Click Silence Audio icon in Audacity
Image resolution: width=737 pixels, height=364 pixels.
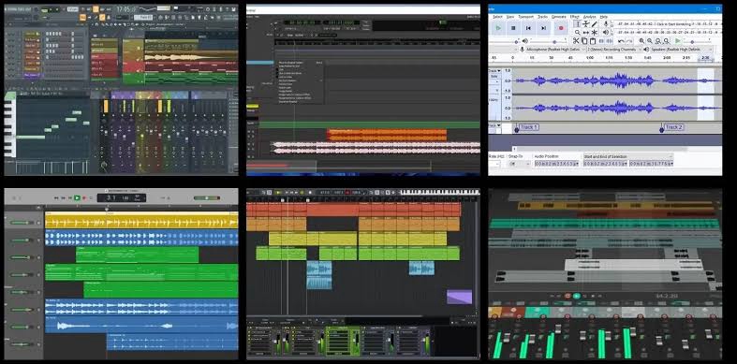[x=609, y=41]
